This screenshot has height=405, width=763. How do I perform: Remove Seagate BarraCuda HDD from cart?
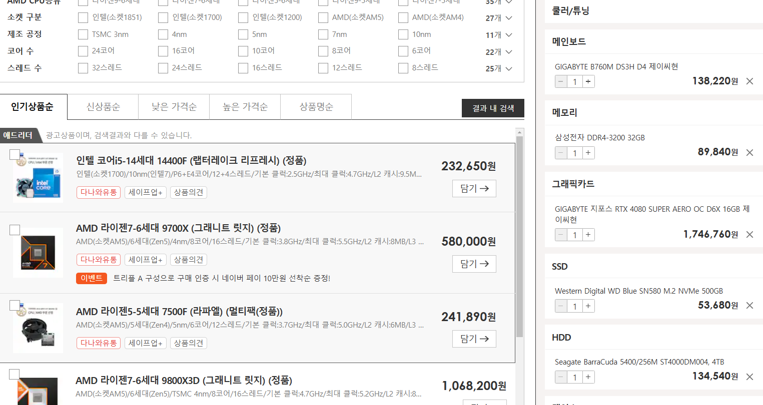click(x=749, y=377)
